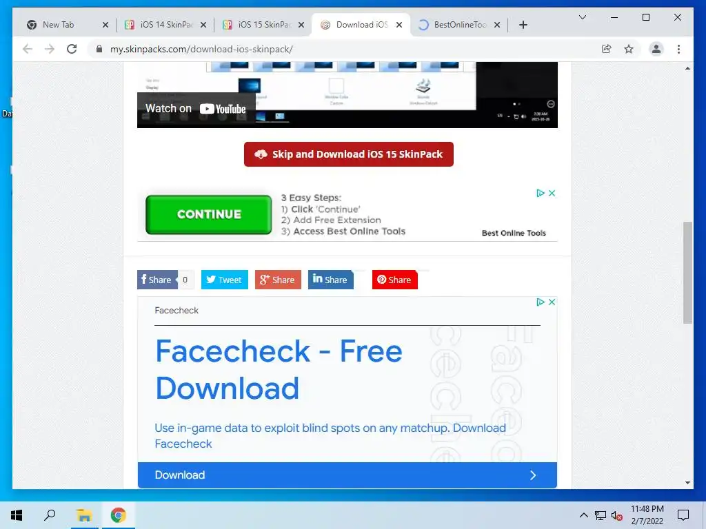Go forward in browser history

click(50, 49)
